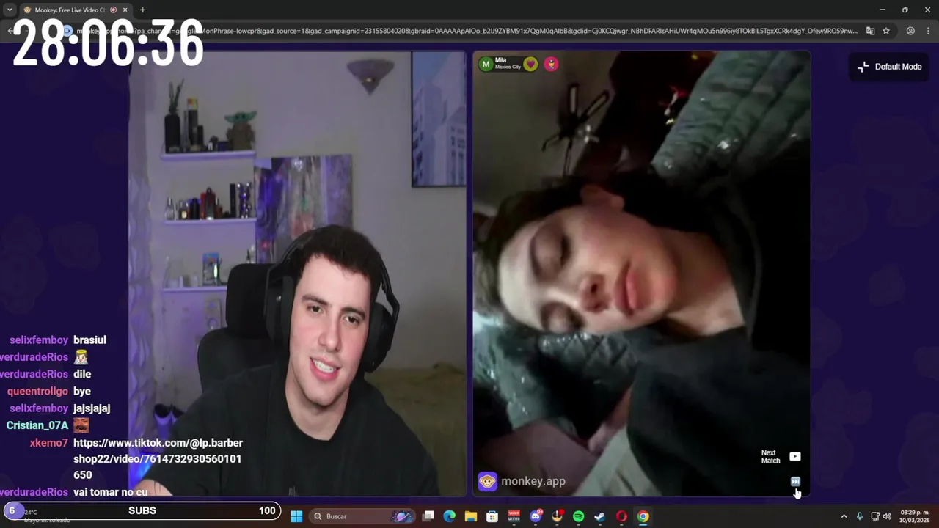Click the Next Match skip icon
The width and height of the screenshot is (939, 528).
point(795,481)
